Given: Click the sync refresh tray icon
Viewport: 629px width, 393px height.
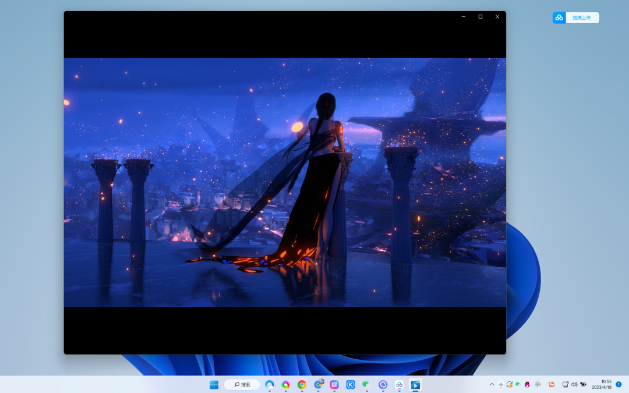Looking at the screenshot, I should click(x=510, y=384).
